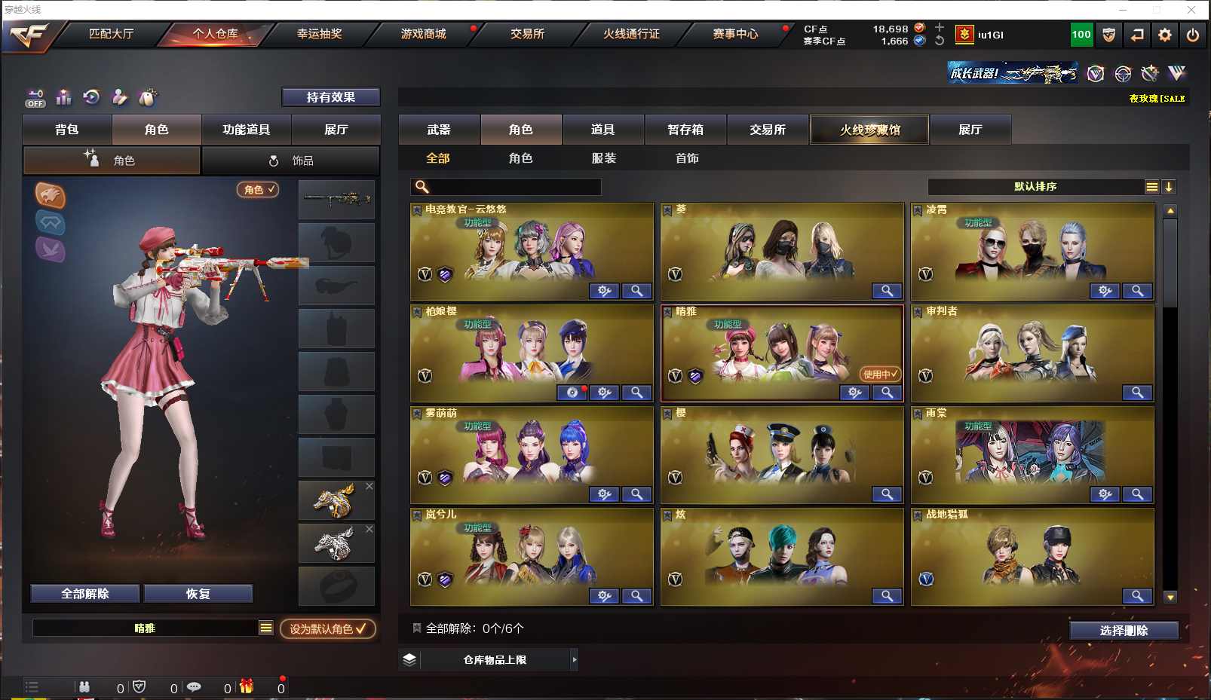
Task: Open the settings gear in top bar
Action: pos(1165,35)
